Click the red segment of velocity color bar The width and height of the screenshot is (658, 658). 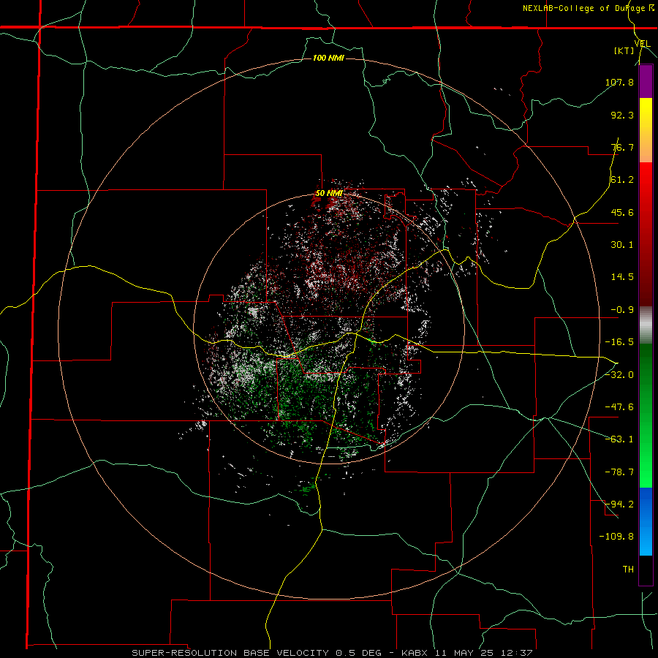coord(646,234)
